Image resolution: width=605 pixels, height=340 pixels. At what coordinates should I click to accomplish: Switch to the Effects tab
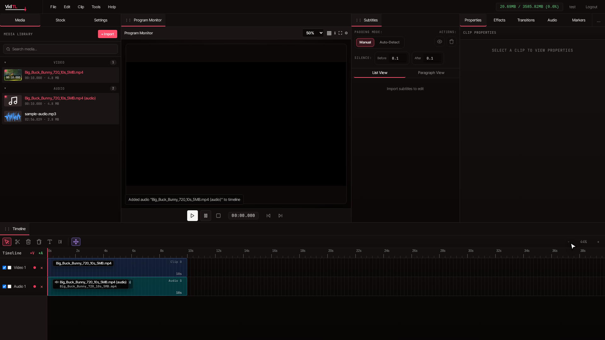coord(499,20)
